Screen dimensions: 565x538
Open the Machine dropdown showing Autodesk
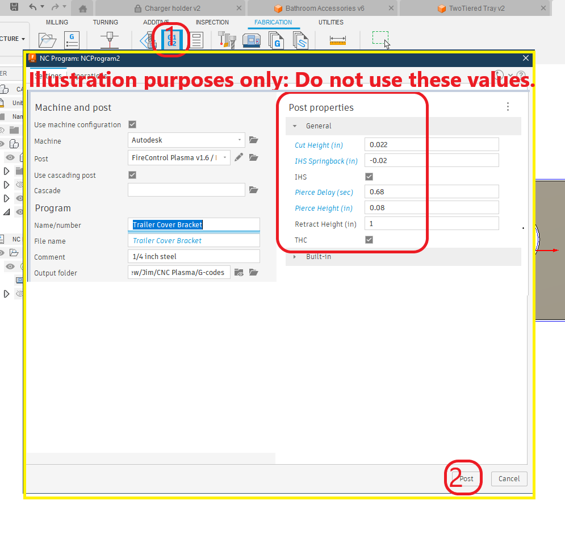(x=187, y=140)
